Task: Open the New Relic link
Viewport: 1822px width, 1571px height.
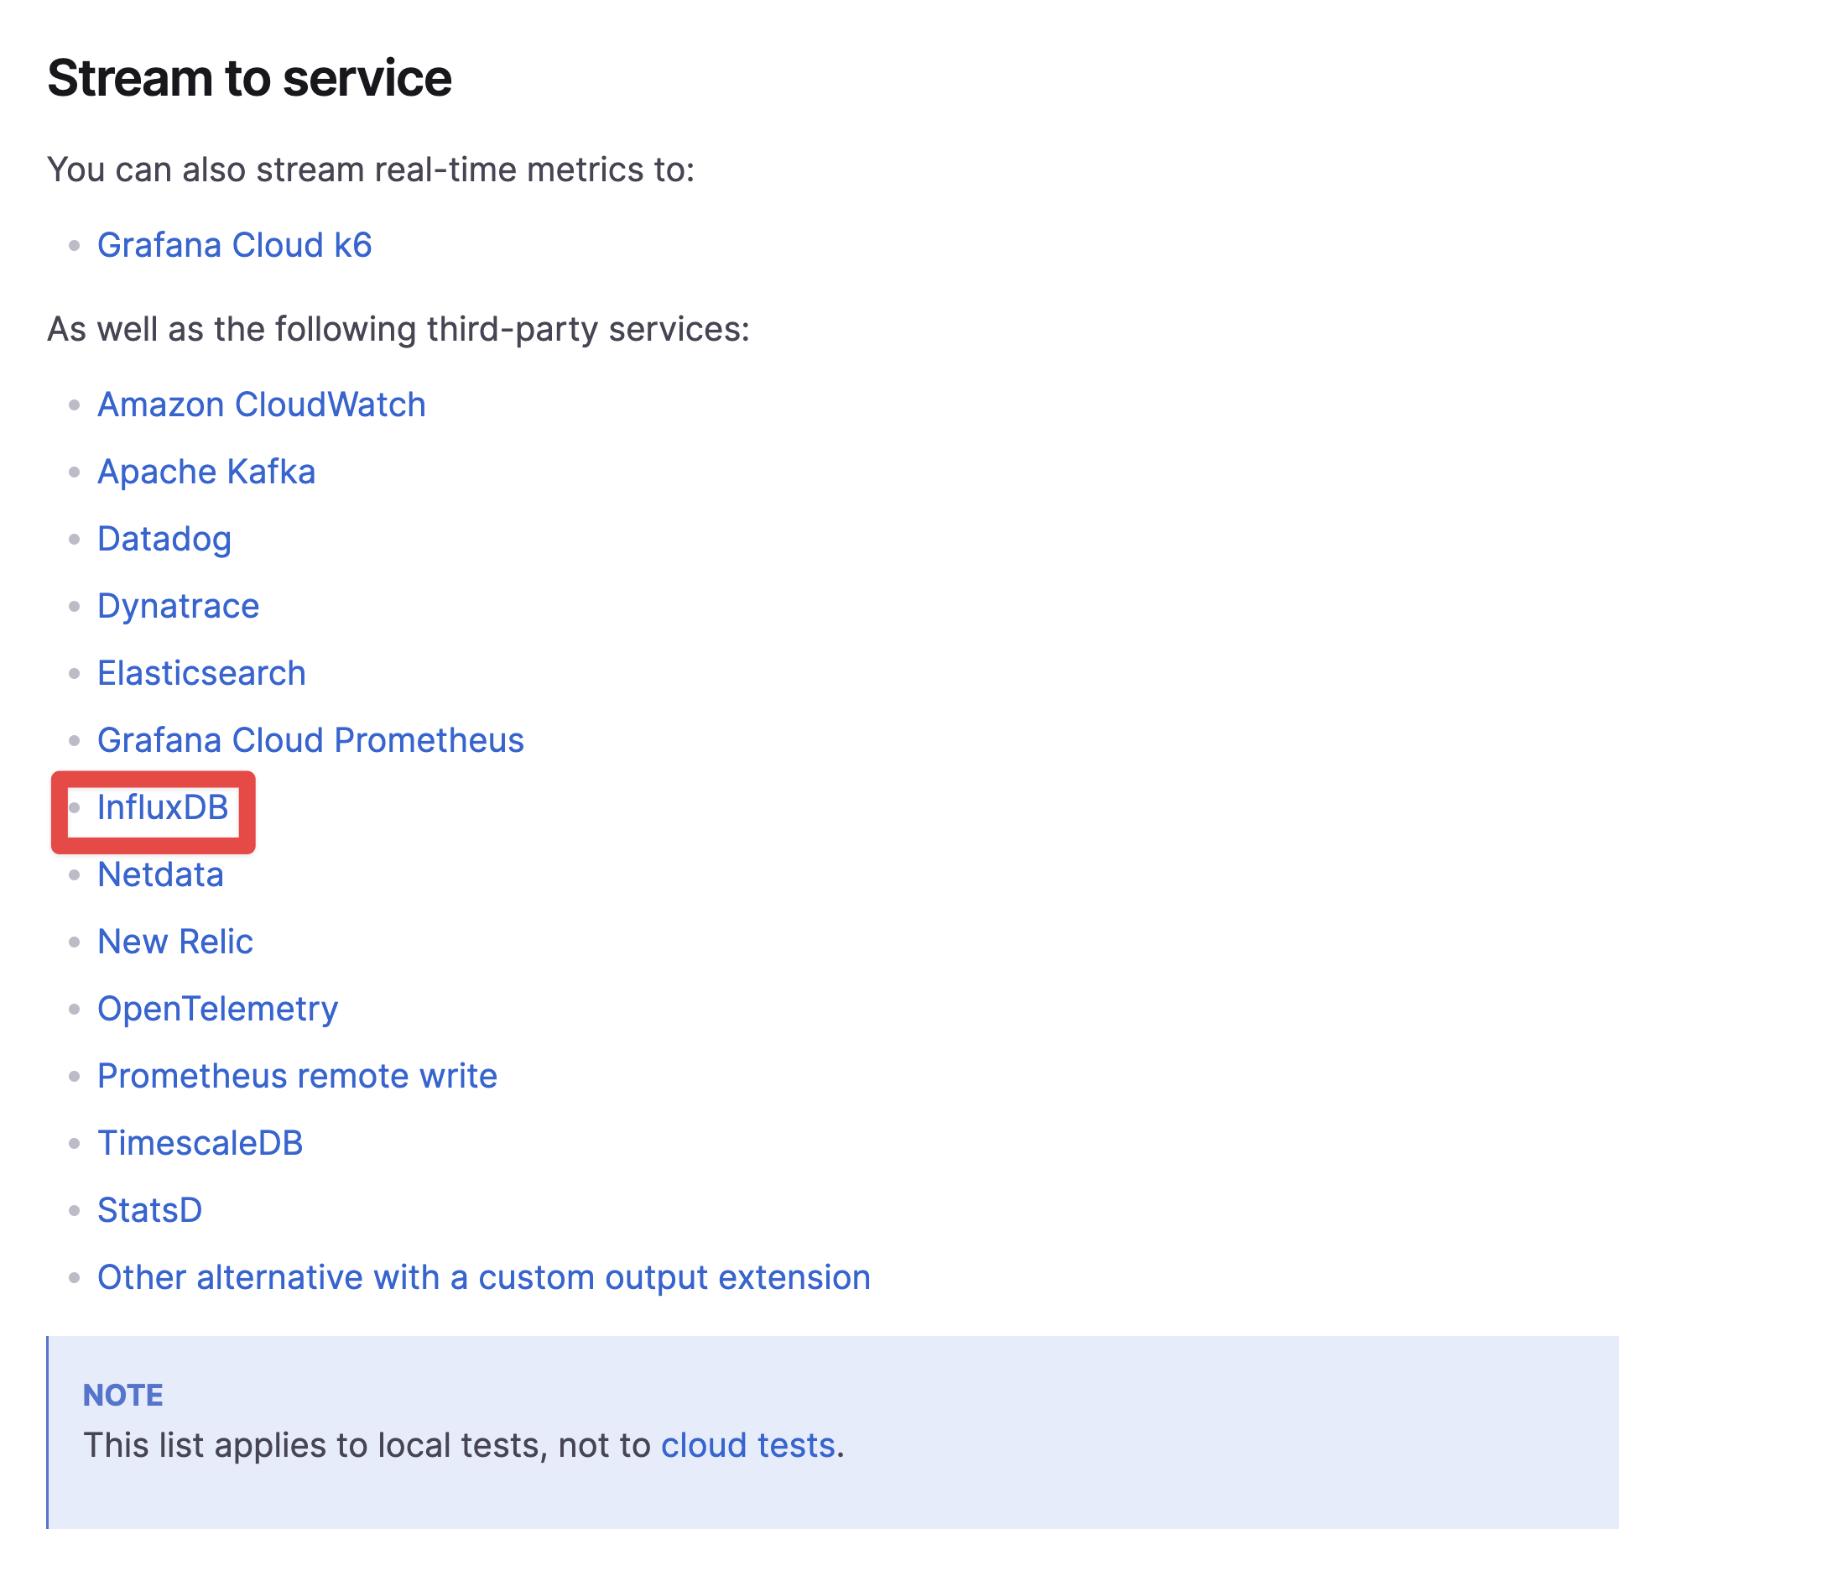Action: (x=175, y=942)
